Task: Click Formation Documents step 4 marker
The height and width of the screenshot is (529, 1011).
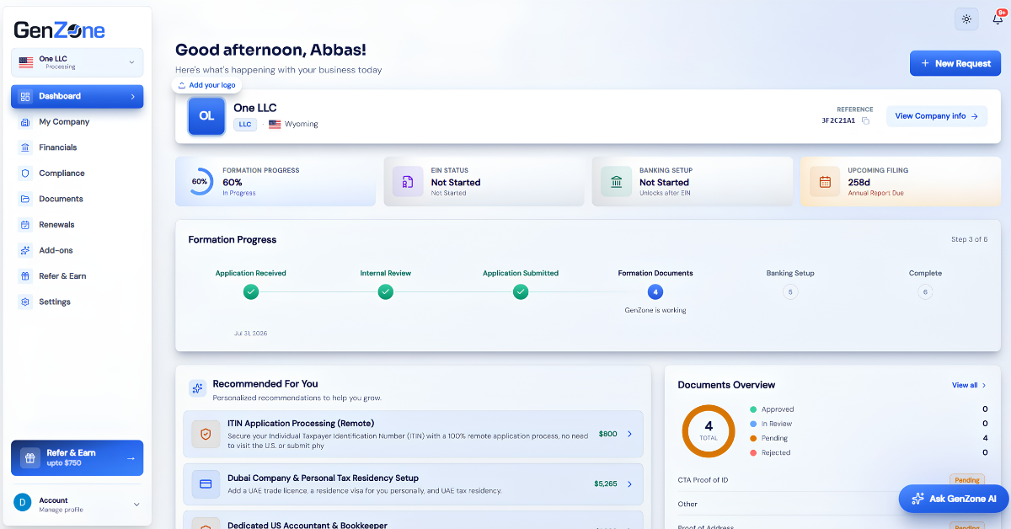Action: [655, 292]
